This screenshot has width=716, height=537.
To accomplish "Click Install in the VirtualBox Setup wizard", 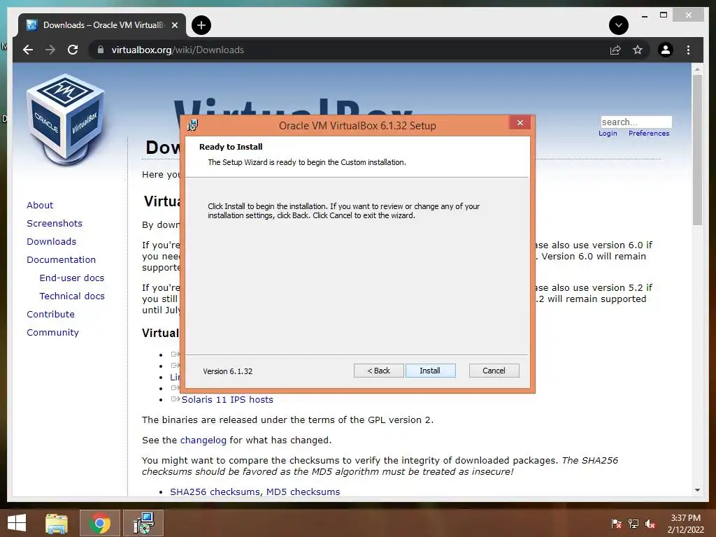I will (x=430, y=371).
